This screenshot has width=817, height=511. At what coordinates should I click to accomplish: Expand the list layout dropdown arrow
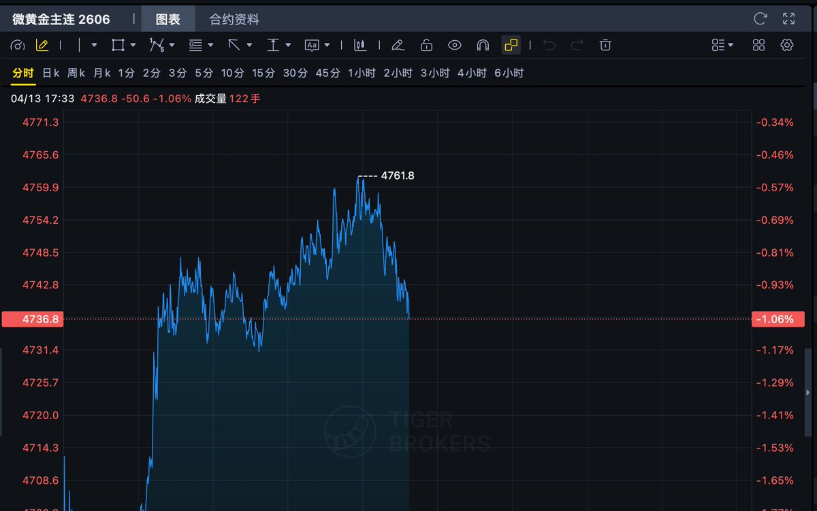coord(731,46)
